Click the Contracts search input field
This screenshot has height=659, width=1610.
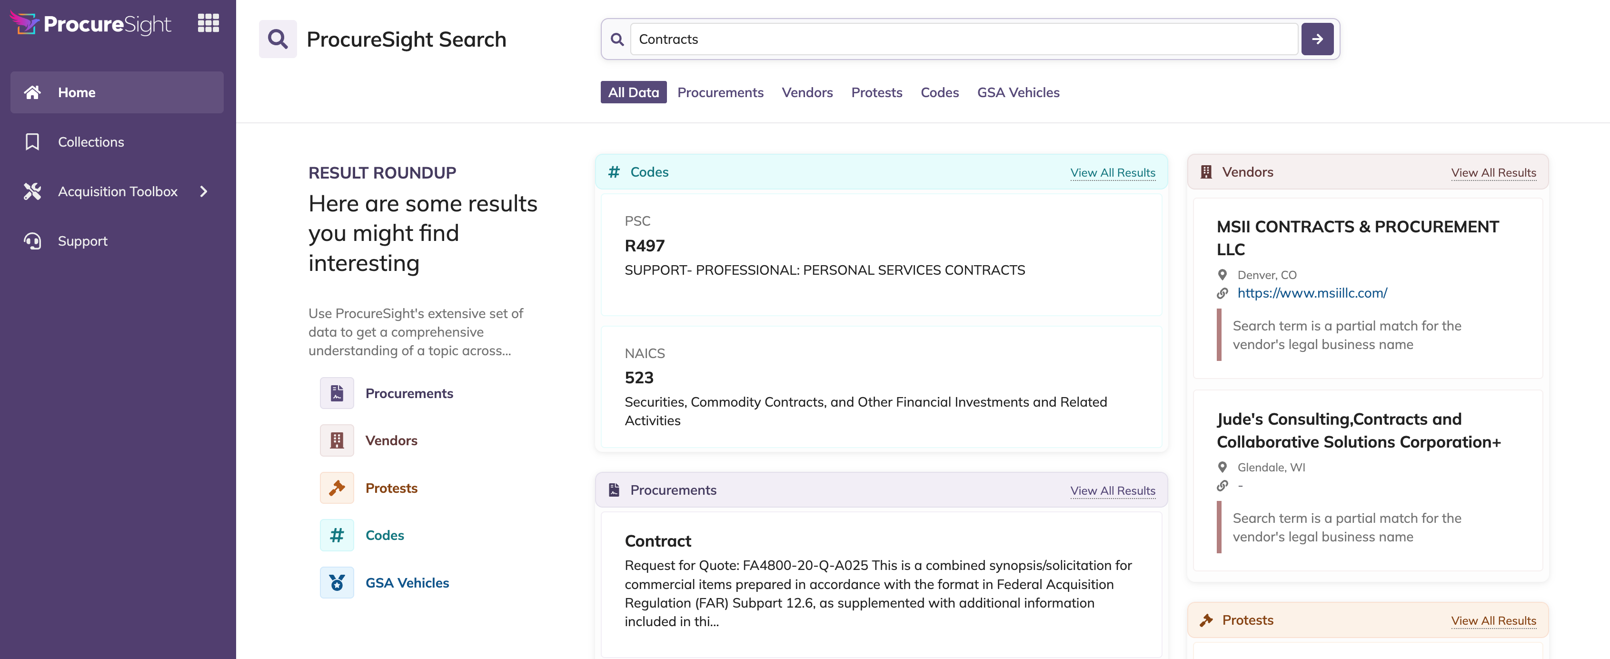tap(964, 40)
